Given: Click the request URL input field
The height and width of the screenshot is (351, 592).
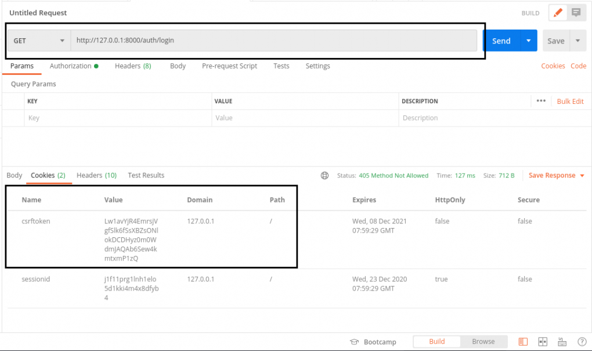Looking at the screenshot, I should point(273,40).
